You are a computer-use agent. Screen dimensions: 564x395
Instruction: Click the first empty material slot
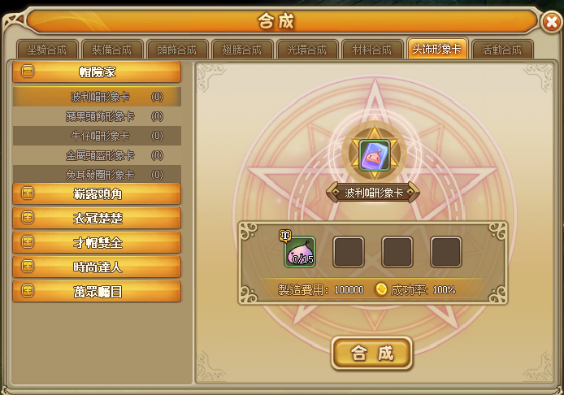pos(348,252)
